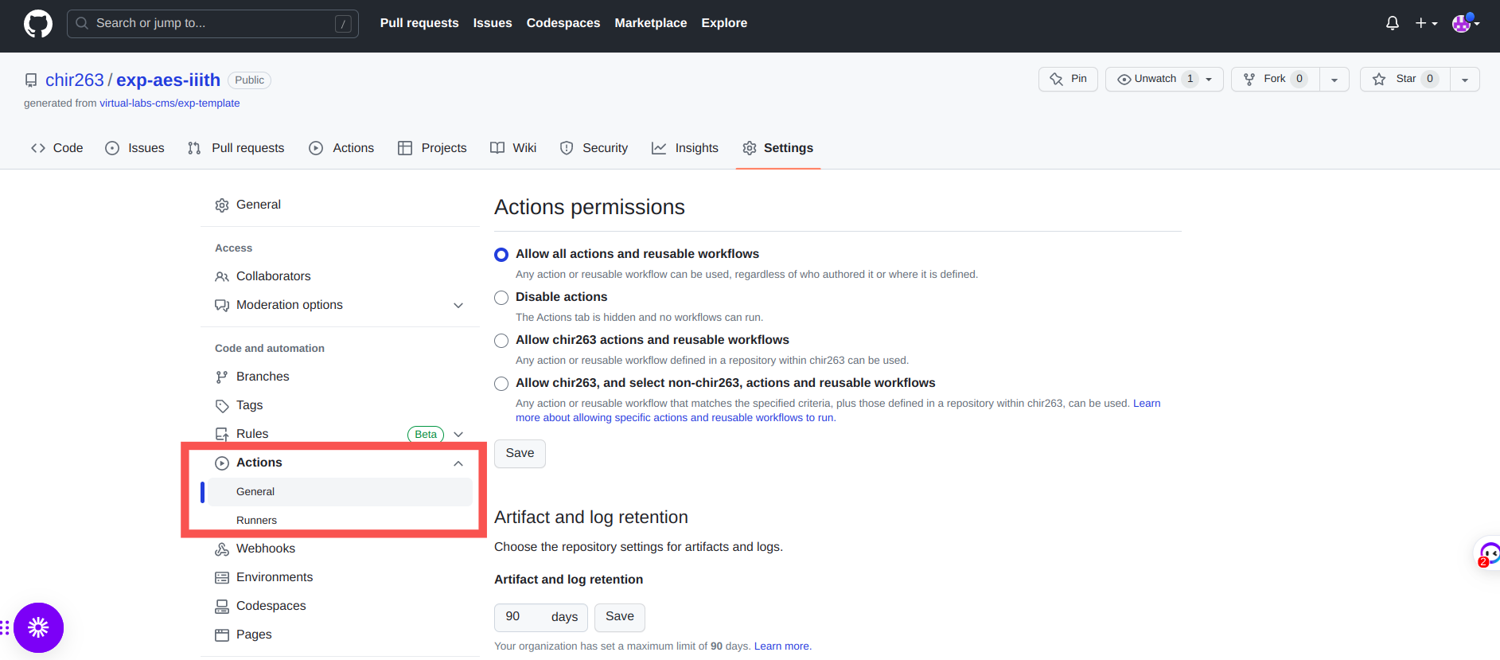Focus the Search or jump to field
Screen dimensions: 1500x660
click(x=212, y=24)
